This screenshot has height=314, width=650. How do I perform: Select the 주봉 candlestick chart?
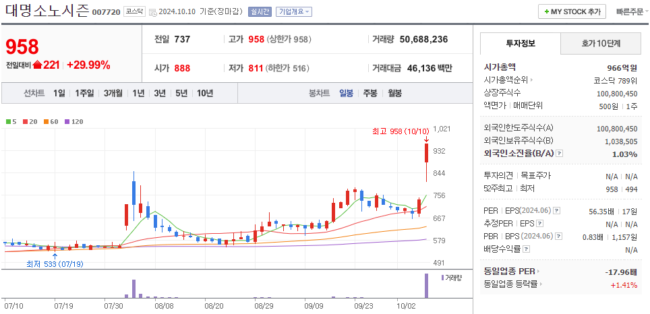tap(370, 93)
